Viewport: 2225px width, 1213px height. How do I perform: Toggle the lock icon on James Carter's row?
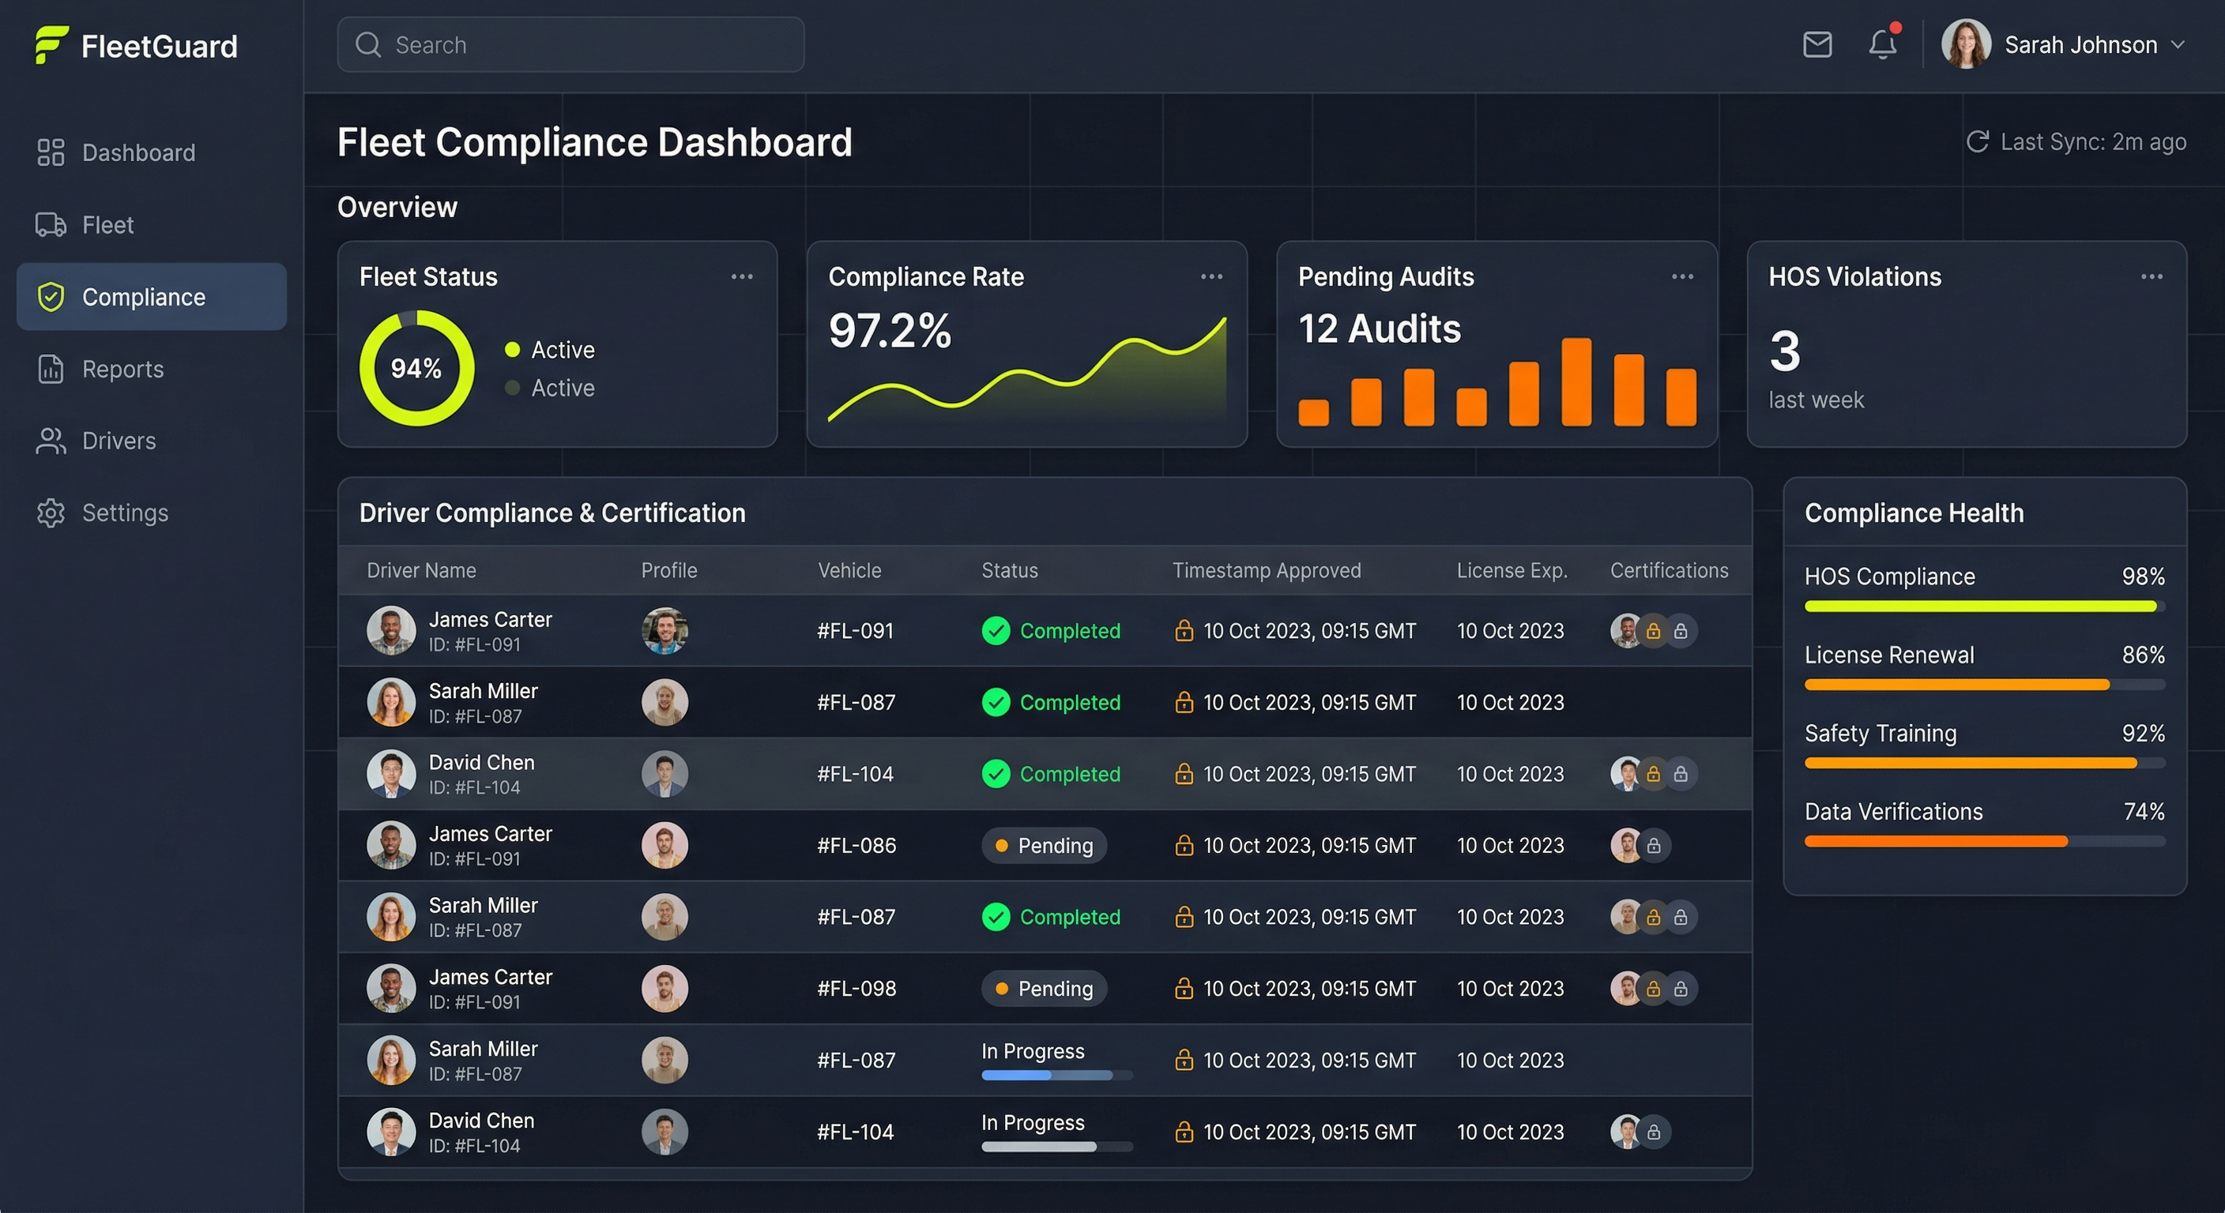[x=1652, y=631]
